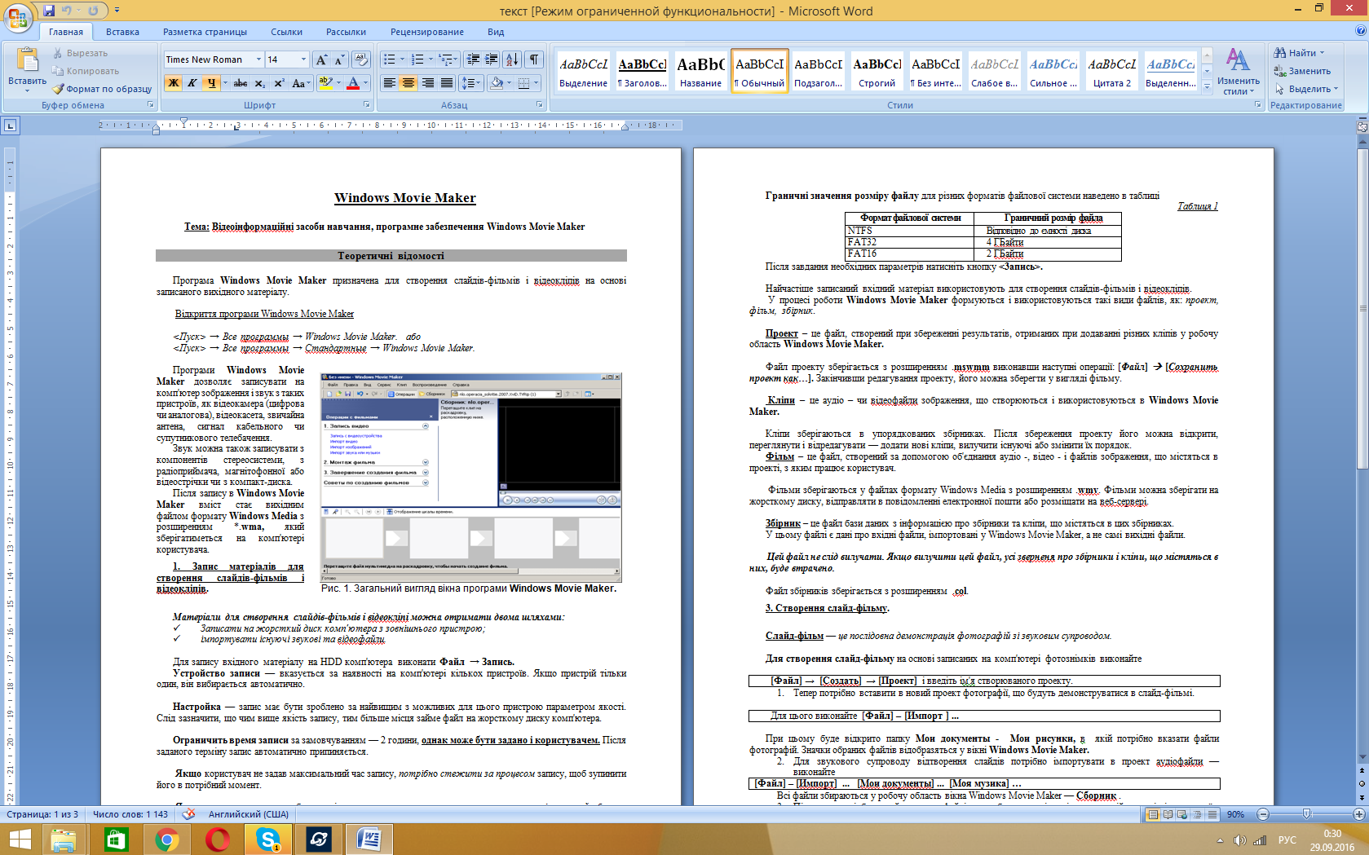Open Skype from the taskbar
Screen dimensions: 1369x855
click(x=268, y=839)
